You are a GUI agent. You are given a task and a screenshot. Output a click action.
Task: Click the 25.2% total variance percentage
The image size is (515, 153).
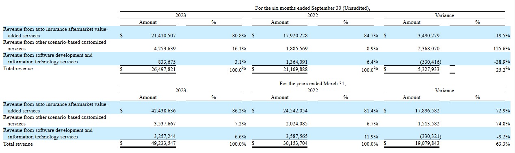pyautogui.click(x=503, y=69)
